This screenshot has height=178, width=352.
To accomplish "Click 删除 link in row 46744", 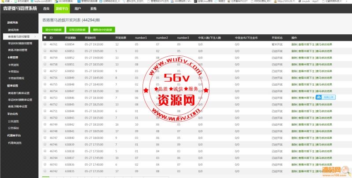I will (x=294, y=158).
